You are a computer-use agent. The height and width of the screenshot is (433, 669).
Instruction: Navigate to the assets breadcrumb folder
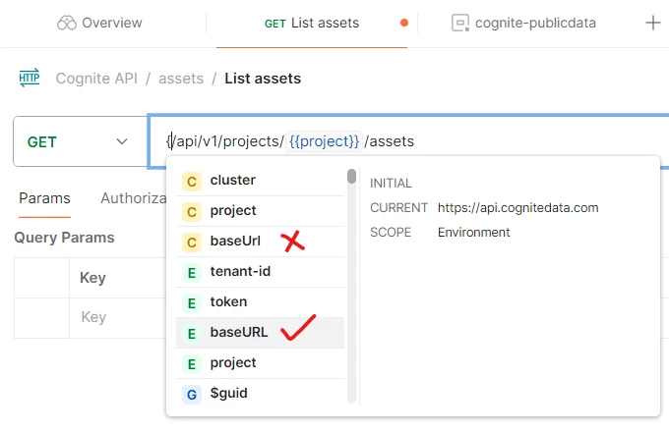coord(181,79)
